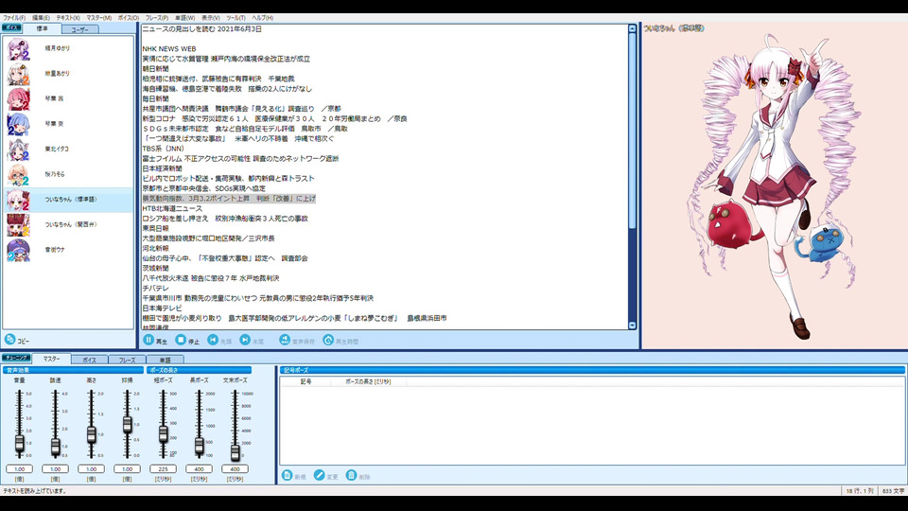Click the line "NHK NEWS WEB"

pyautogui.click(x=169, y=49)
